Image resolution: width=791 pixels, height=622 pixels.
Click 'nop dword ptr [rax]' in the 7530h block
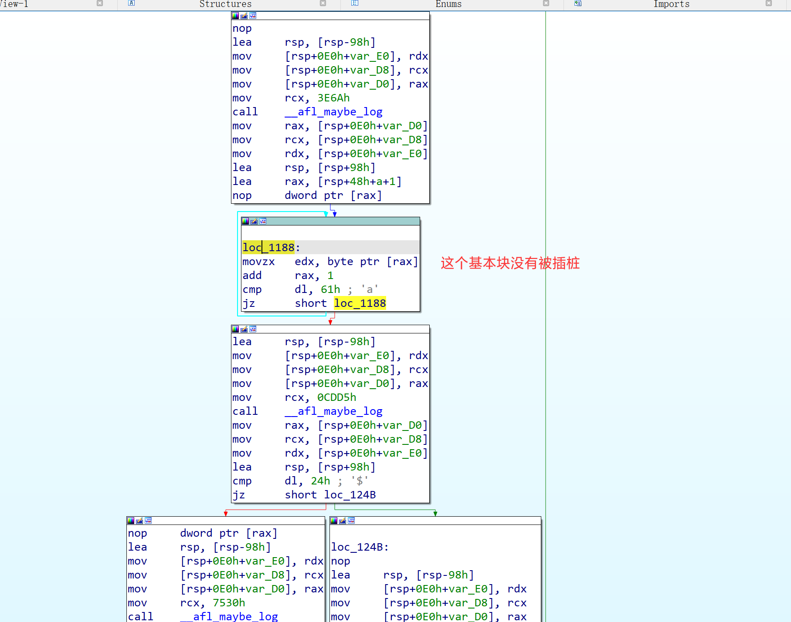coord(203,533)
